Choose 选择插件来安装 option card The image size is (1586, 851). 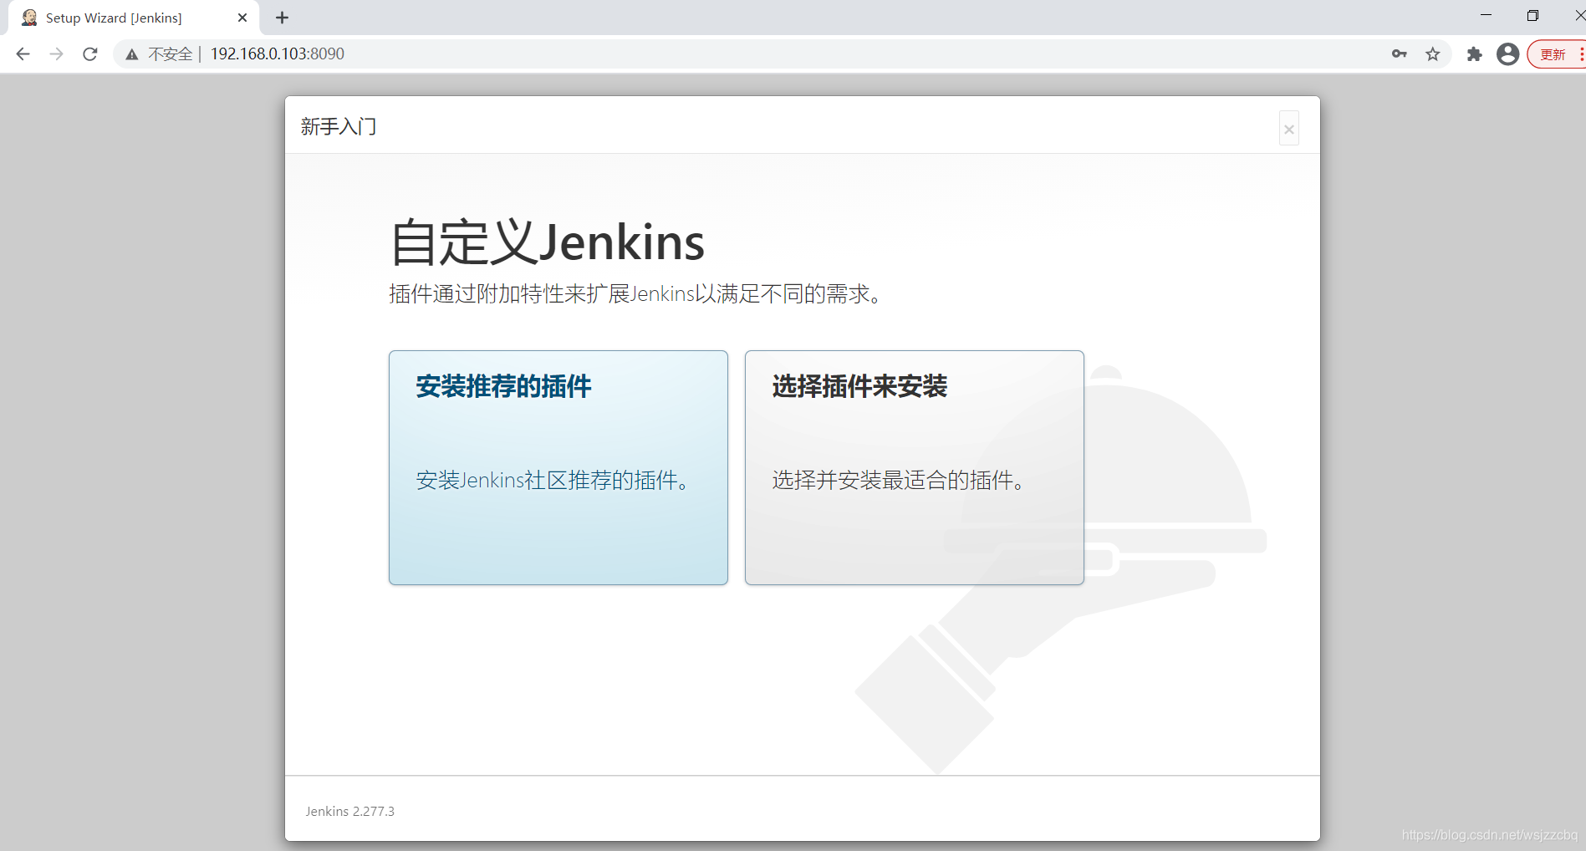coord(915,467)
